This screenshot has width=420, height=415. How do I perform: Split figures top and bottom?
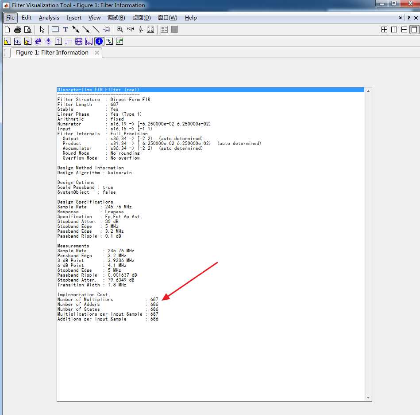404,30
